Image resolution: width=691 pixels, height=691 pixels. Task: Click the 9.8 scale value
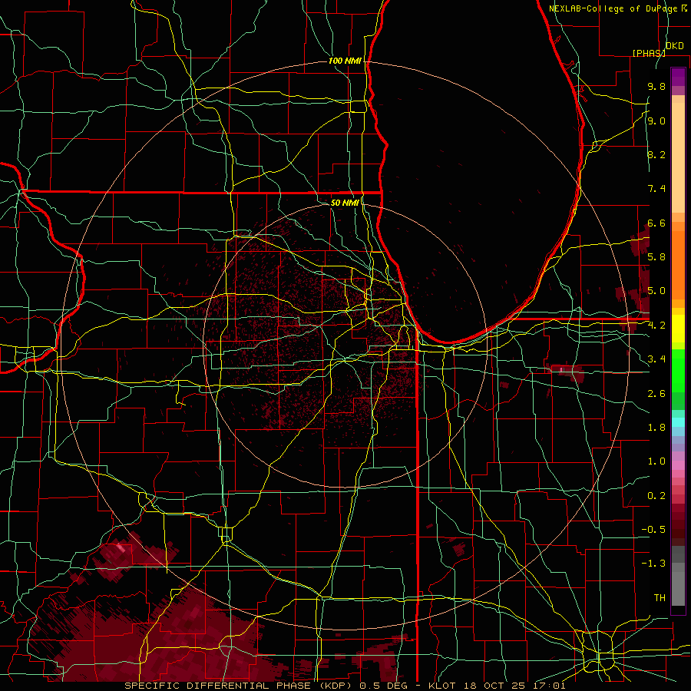656,86
